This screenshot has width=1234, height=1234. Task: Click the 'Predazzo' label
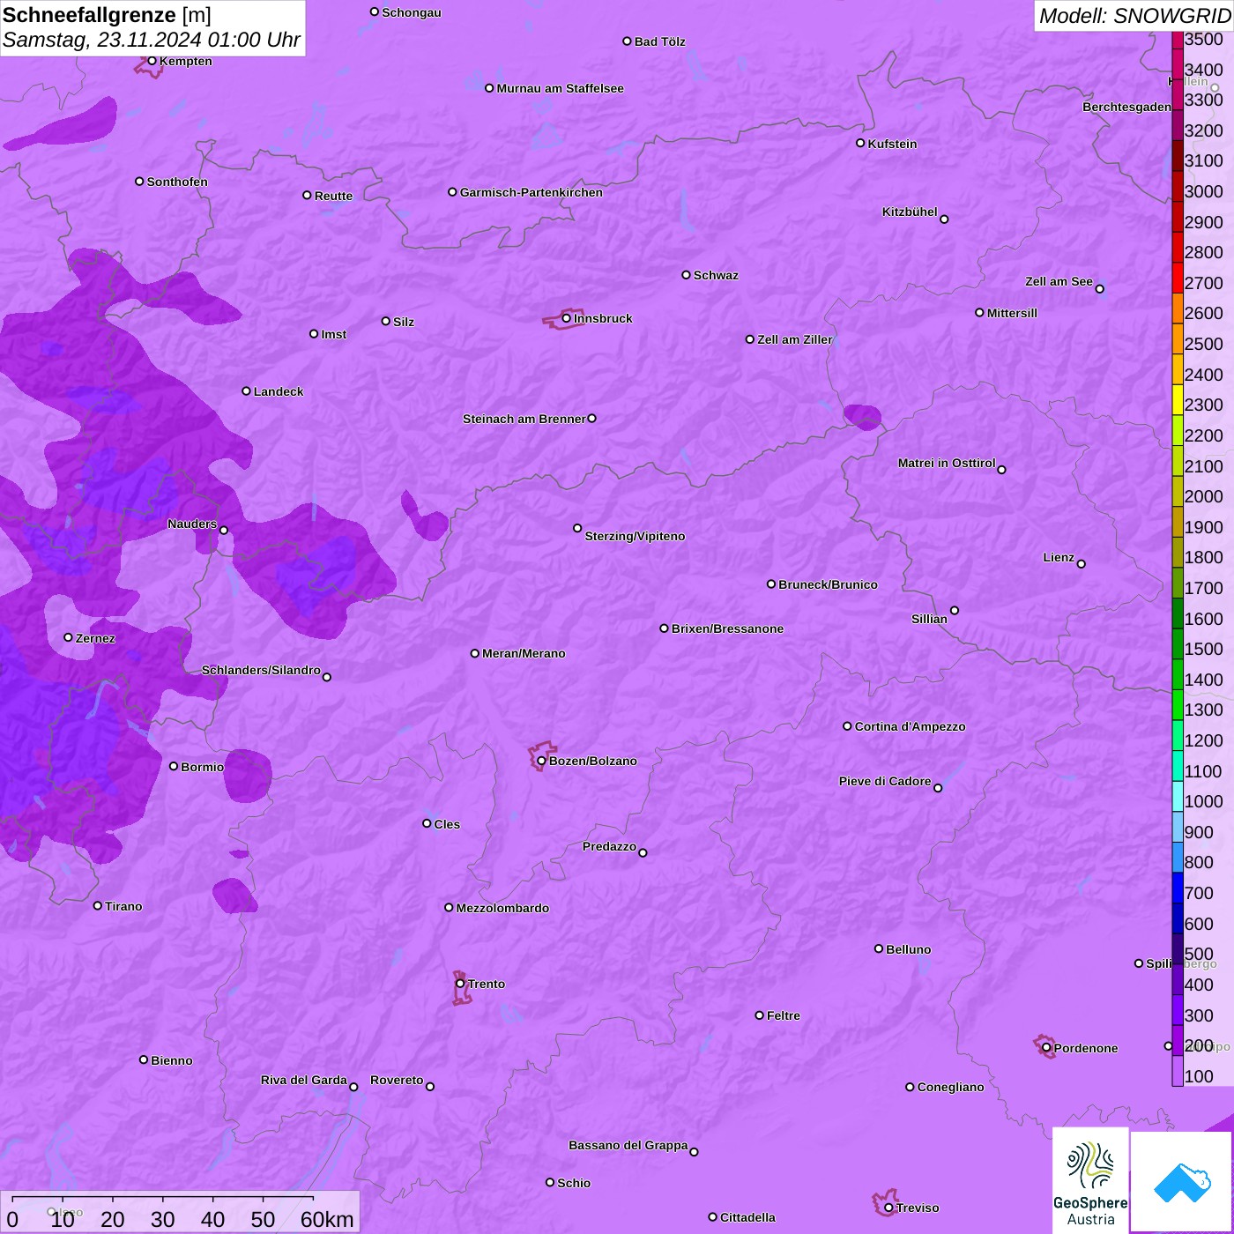coord(609,846)
